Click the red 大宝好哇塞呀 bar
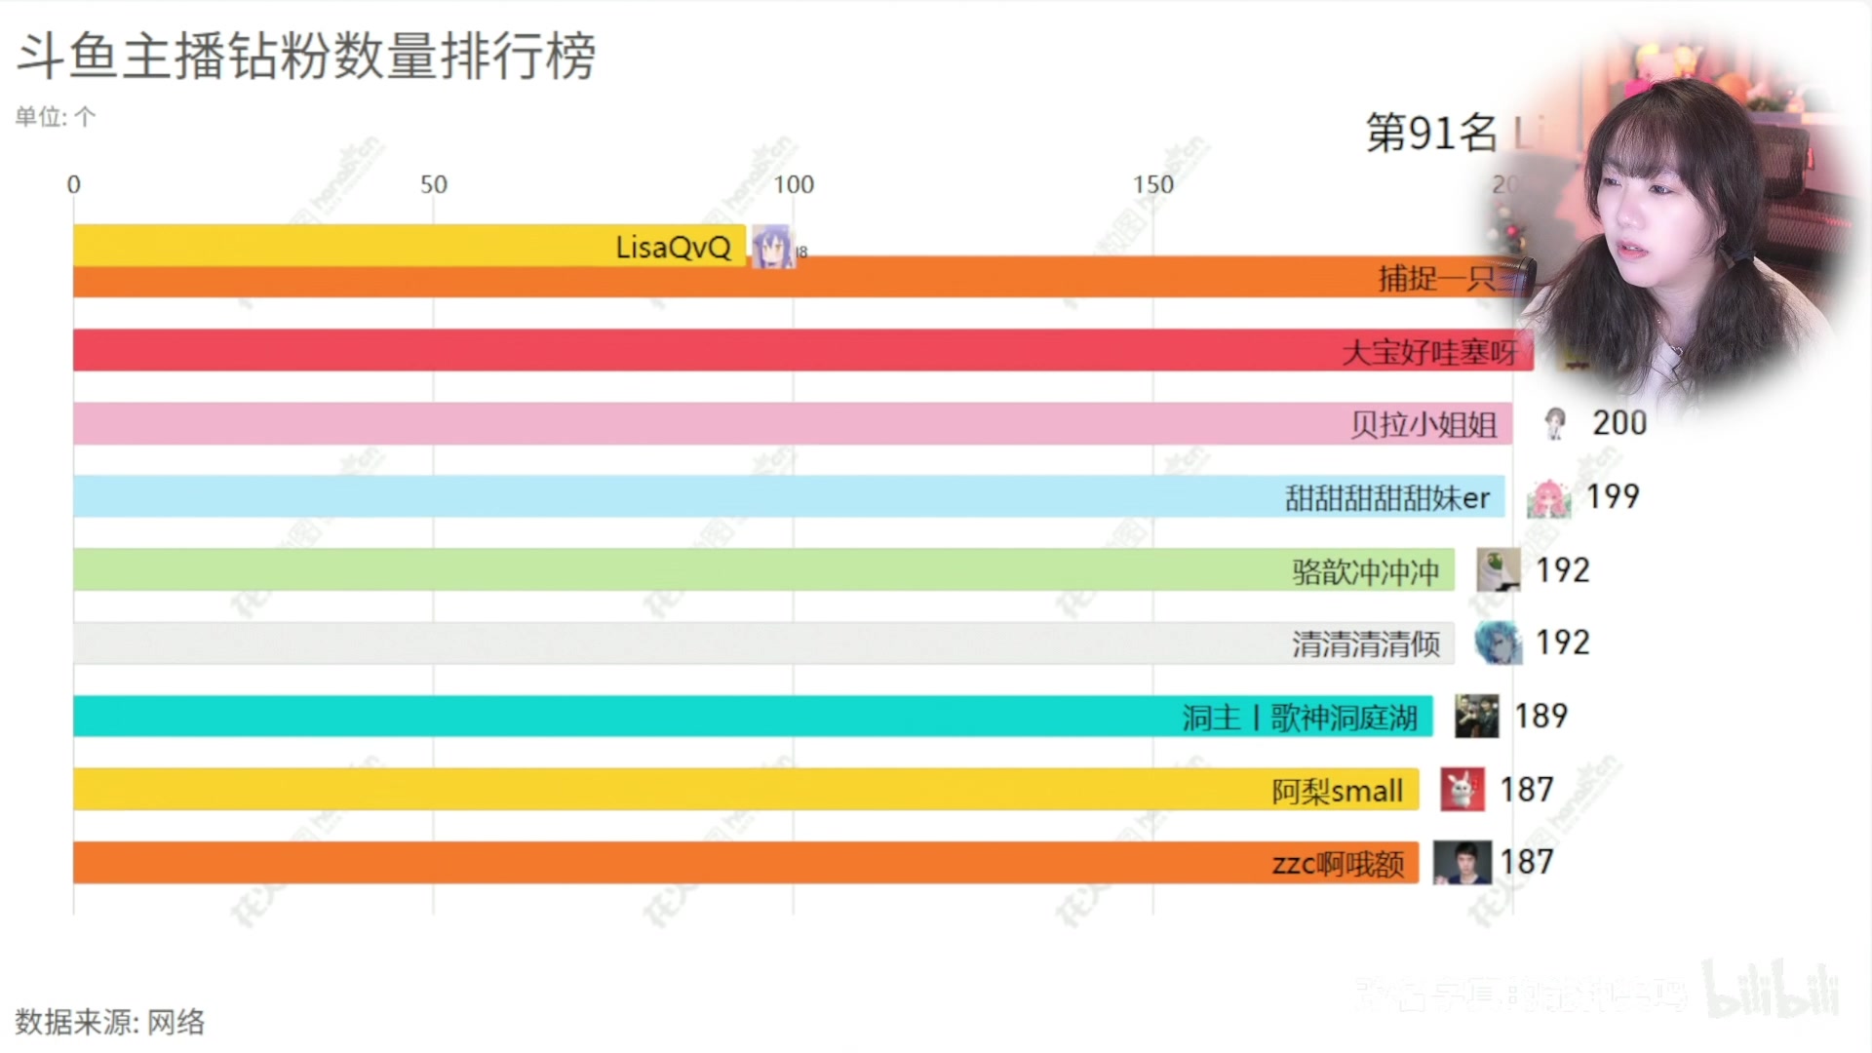This screenshot has width=1872, height=1053. (803, 350)
